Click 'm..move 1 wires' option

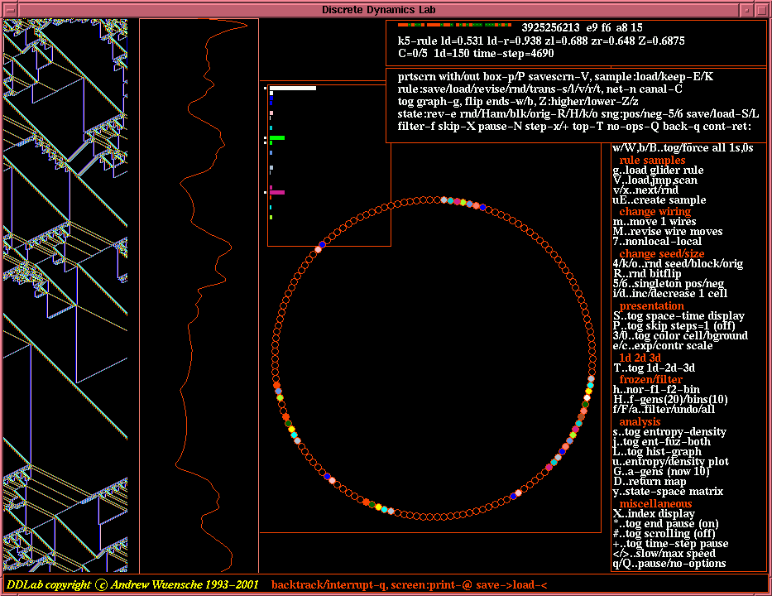tap(655, 222)
